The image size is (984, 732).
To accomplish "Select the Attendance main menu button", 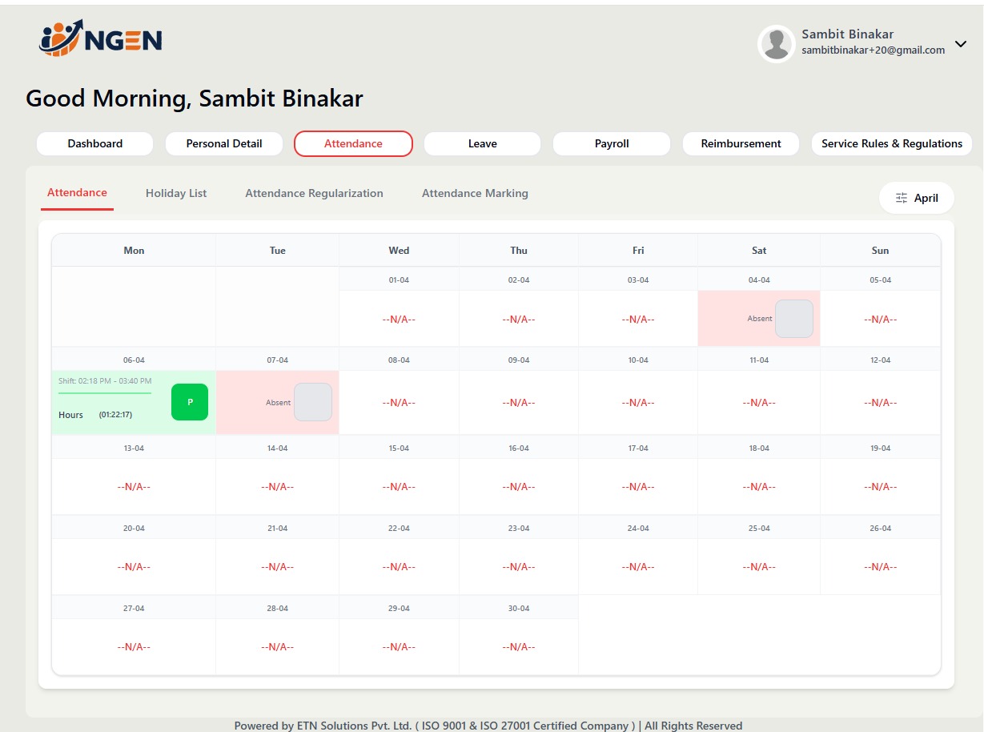I will point(353,143).
